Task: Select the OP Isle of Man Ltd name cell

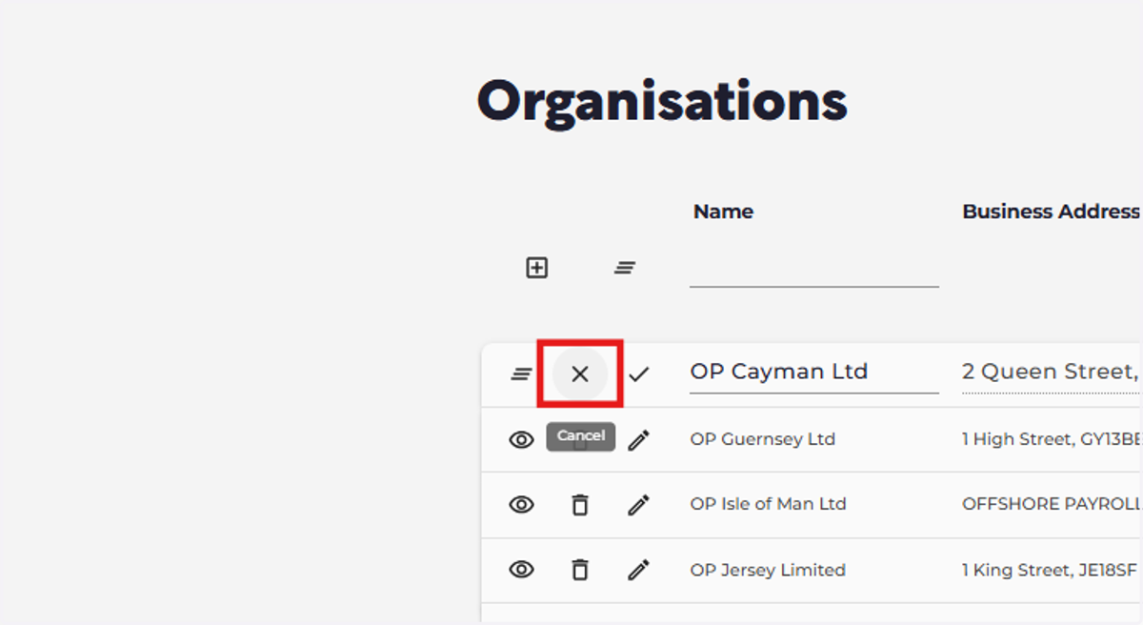Action: tap(769, 504)
